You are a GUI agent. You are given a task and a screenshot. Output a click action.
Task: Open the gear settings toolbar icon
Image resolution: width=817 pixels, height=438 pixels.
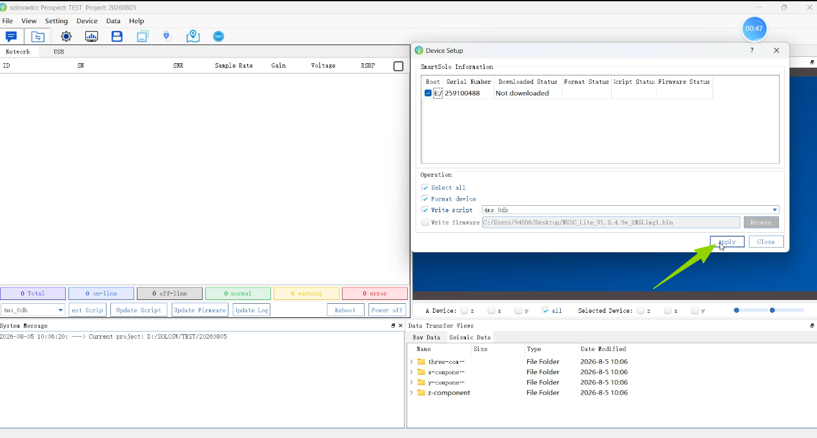pyautogui.click(x=66, y=37)
